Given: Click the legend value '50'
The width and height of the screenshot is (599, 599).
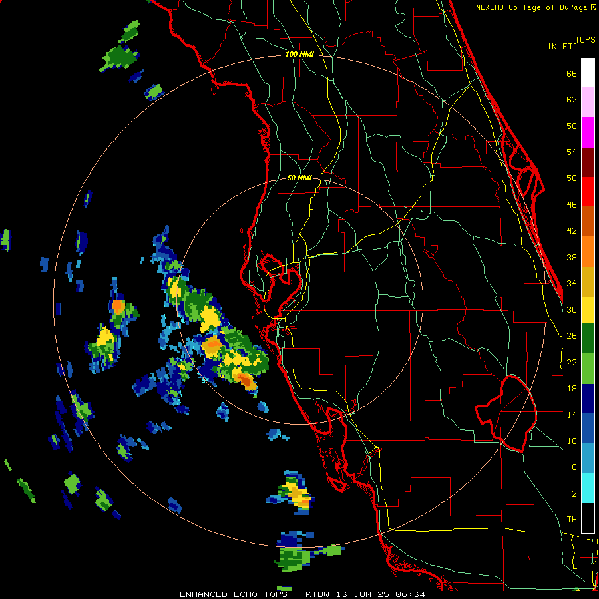Looking at the screenshot, I should point(572,178).
